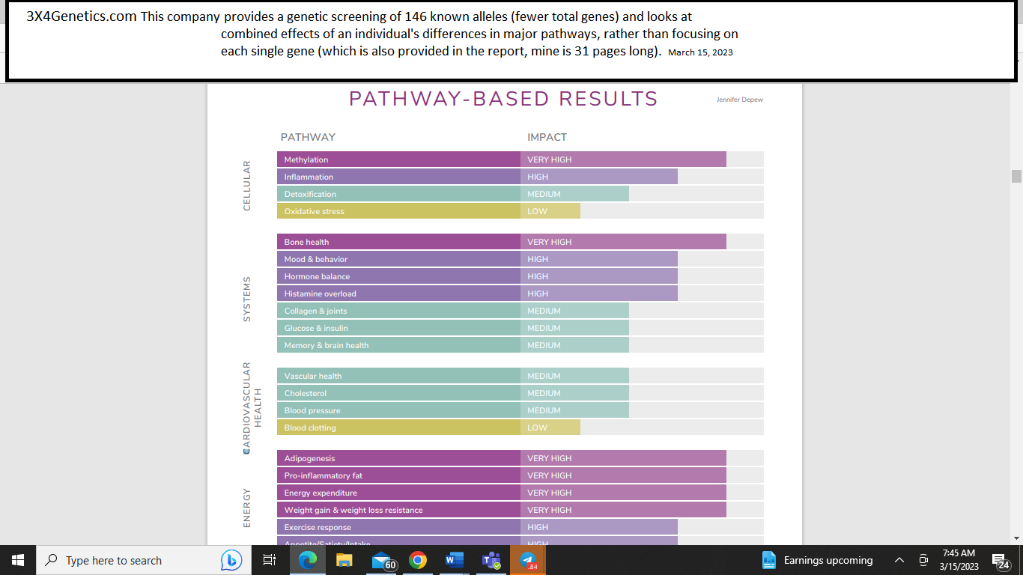Click the vertical scrollbar thumb

tap(1016, 176)
